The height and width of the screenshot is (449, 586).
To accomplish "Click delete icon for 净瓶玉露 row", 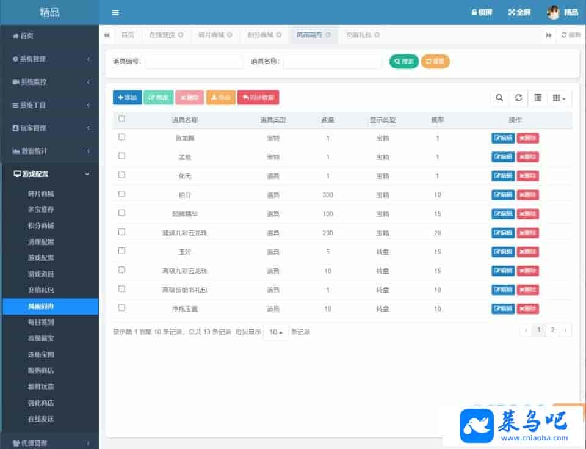I will [527, 308].
